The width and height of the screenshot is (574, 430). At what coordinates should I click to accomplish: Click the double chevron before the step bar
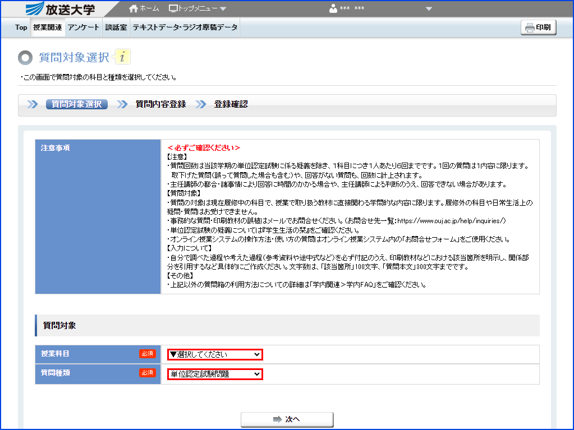tap(33, 104)
